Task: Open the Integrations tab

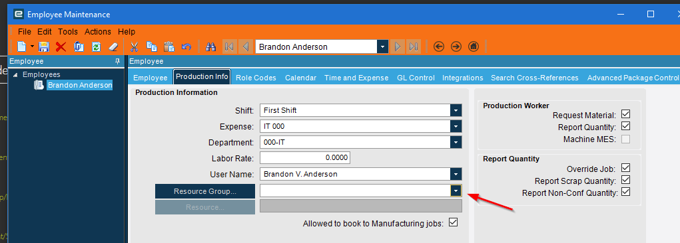Action: click(x=463, y=78)
